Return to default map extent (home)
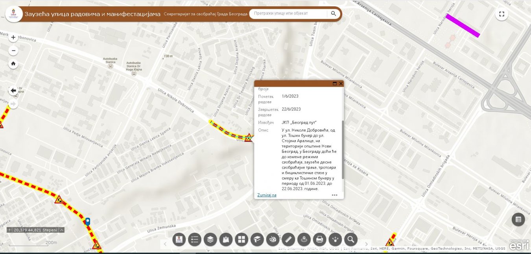 point(13,64)
